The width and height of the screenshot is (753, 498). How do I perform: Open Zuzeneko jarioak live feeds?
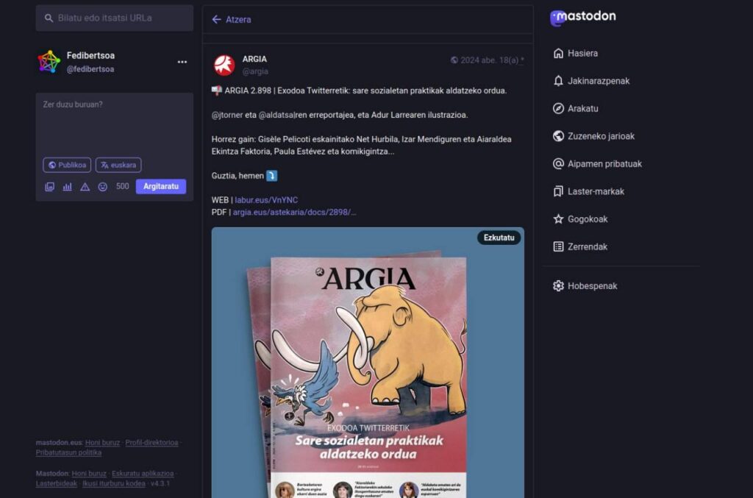(600, 136)
